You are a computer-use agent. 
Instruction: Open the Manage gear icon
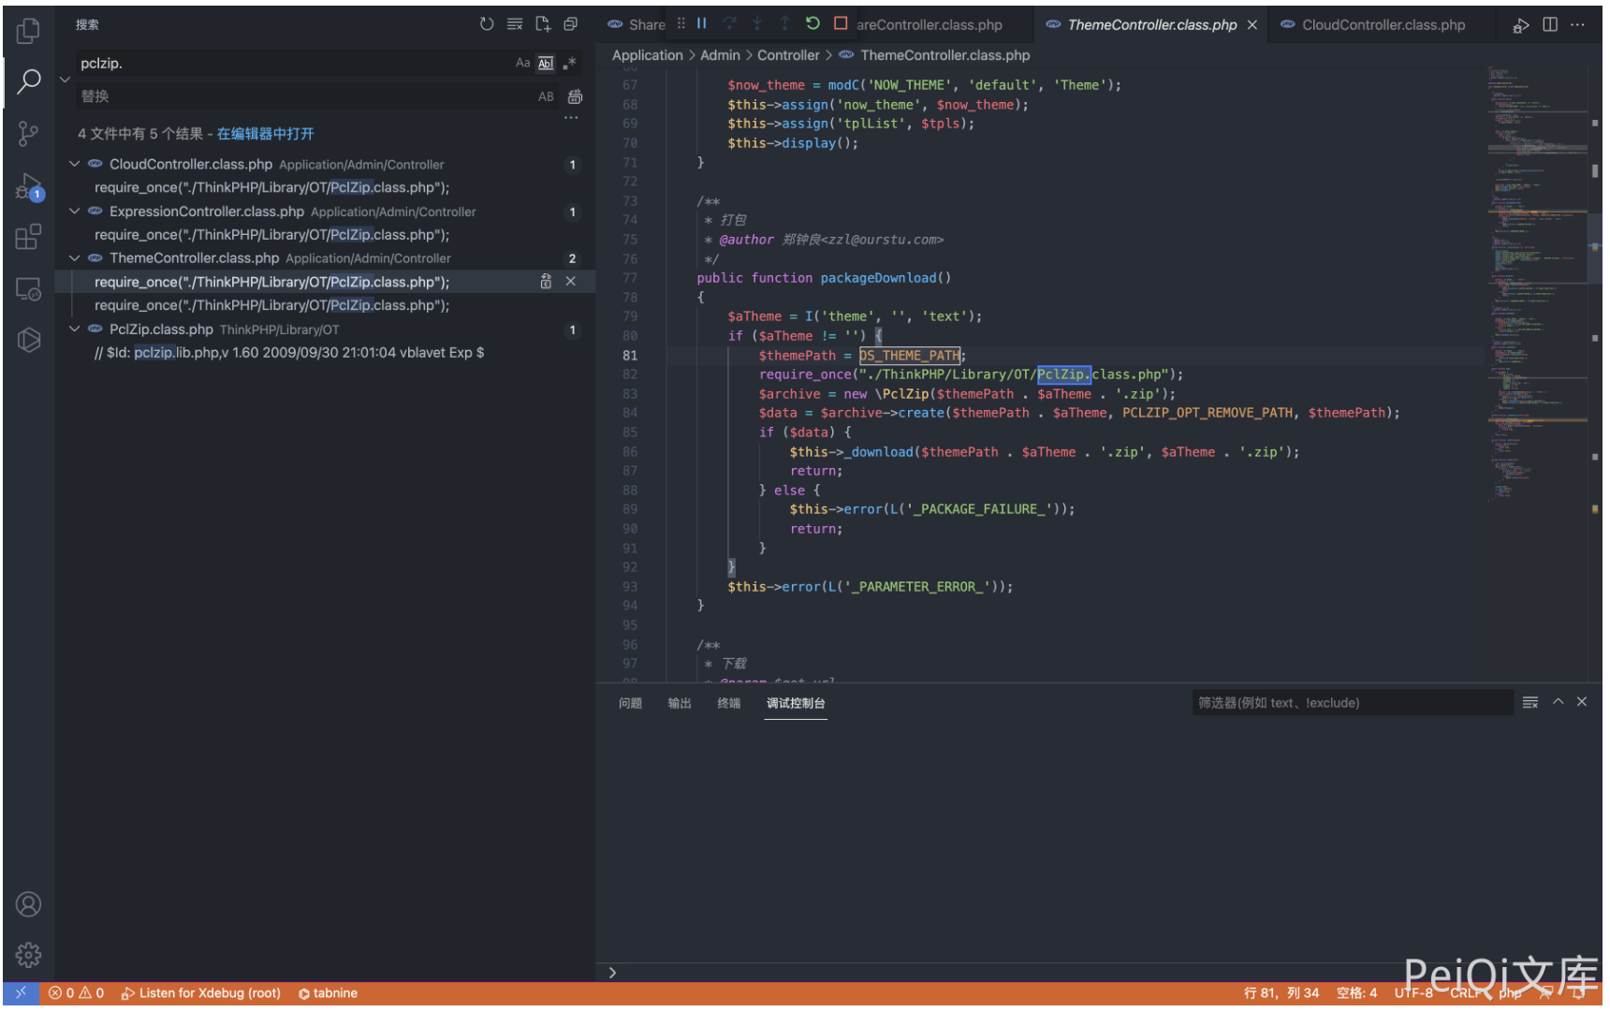28,954
